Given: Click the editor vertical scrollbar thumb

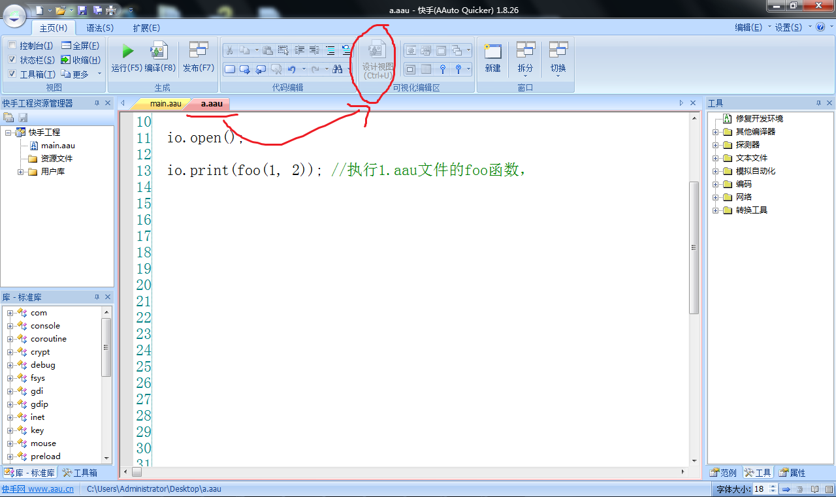Looking at the screenshot, I should pos(694,248).
